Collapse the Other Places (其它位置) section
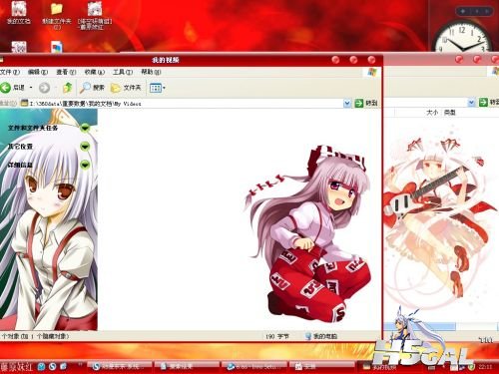The image size is (499, 374). point(85,147)
